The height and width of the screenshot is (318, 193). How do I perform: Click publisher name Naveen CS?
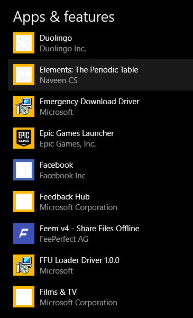tap(59, 80)
